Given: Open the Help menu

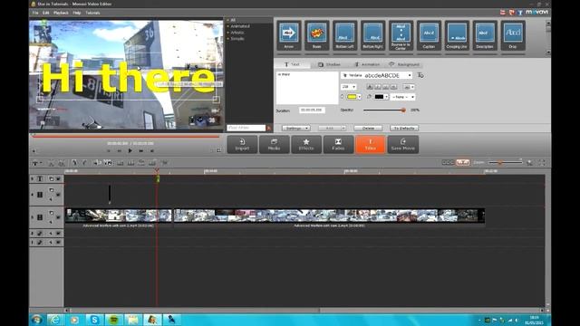Looking at the screenshot, I should [76, 13].
